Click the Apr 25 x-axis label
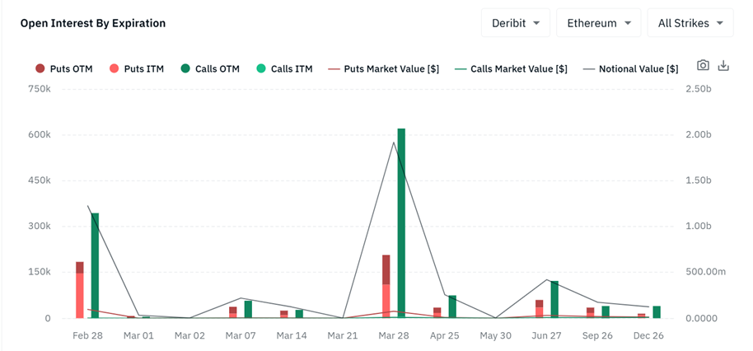Image resolution: width=753 pixels, height=351 pixels. (x=445, y=335)
